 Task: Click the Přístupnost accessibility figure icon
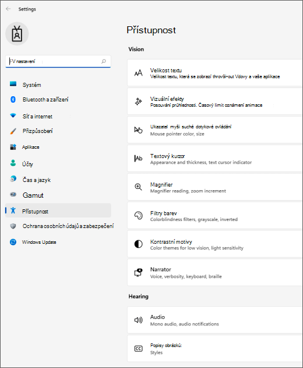[13, 211]
